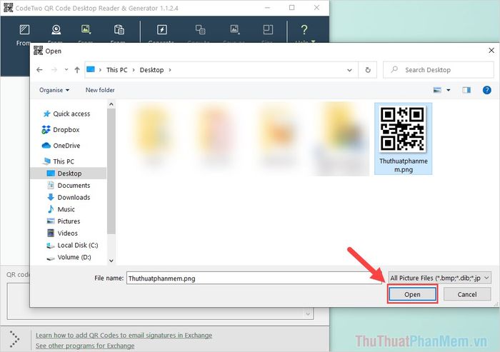This screenshot has width=500, height=352.
Task: Open the Learn how to add QR Codes link
Action: pyautogui.click(x=124, y=335)
